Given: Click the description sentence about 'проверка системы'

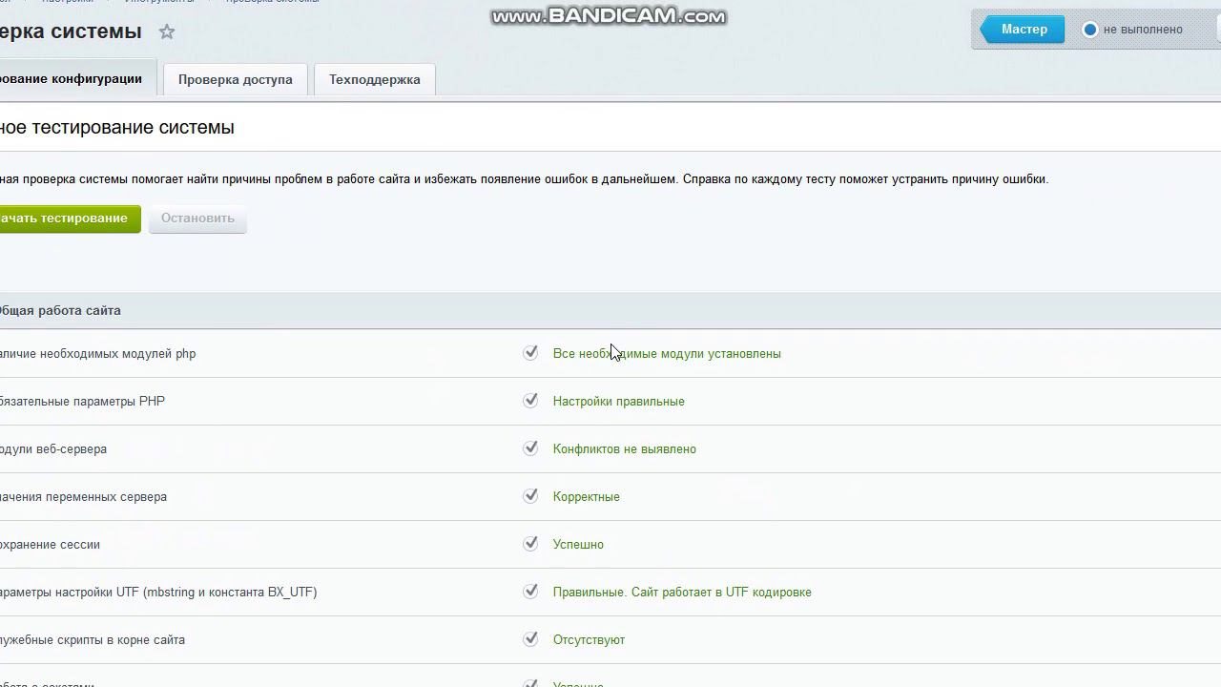Looking at the screenshot, I should coord(524,179).
